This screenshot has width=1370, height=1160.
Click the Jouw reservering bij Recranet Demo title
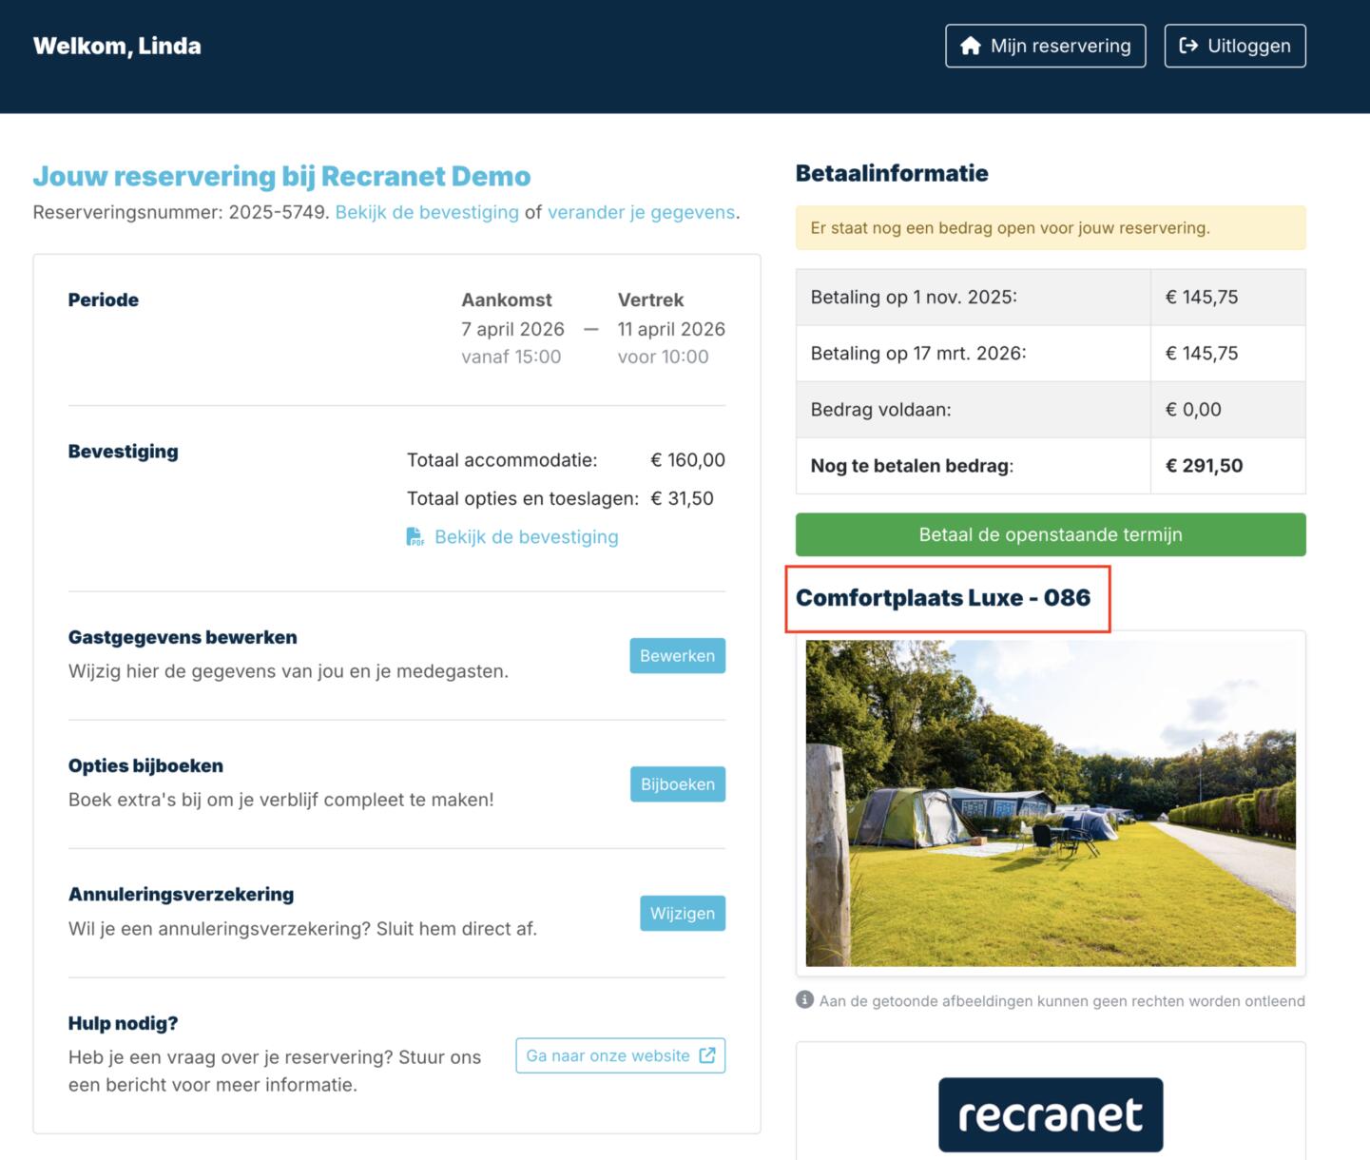pyautogui.click(x=281, y=176)
